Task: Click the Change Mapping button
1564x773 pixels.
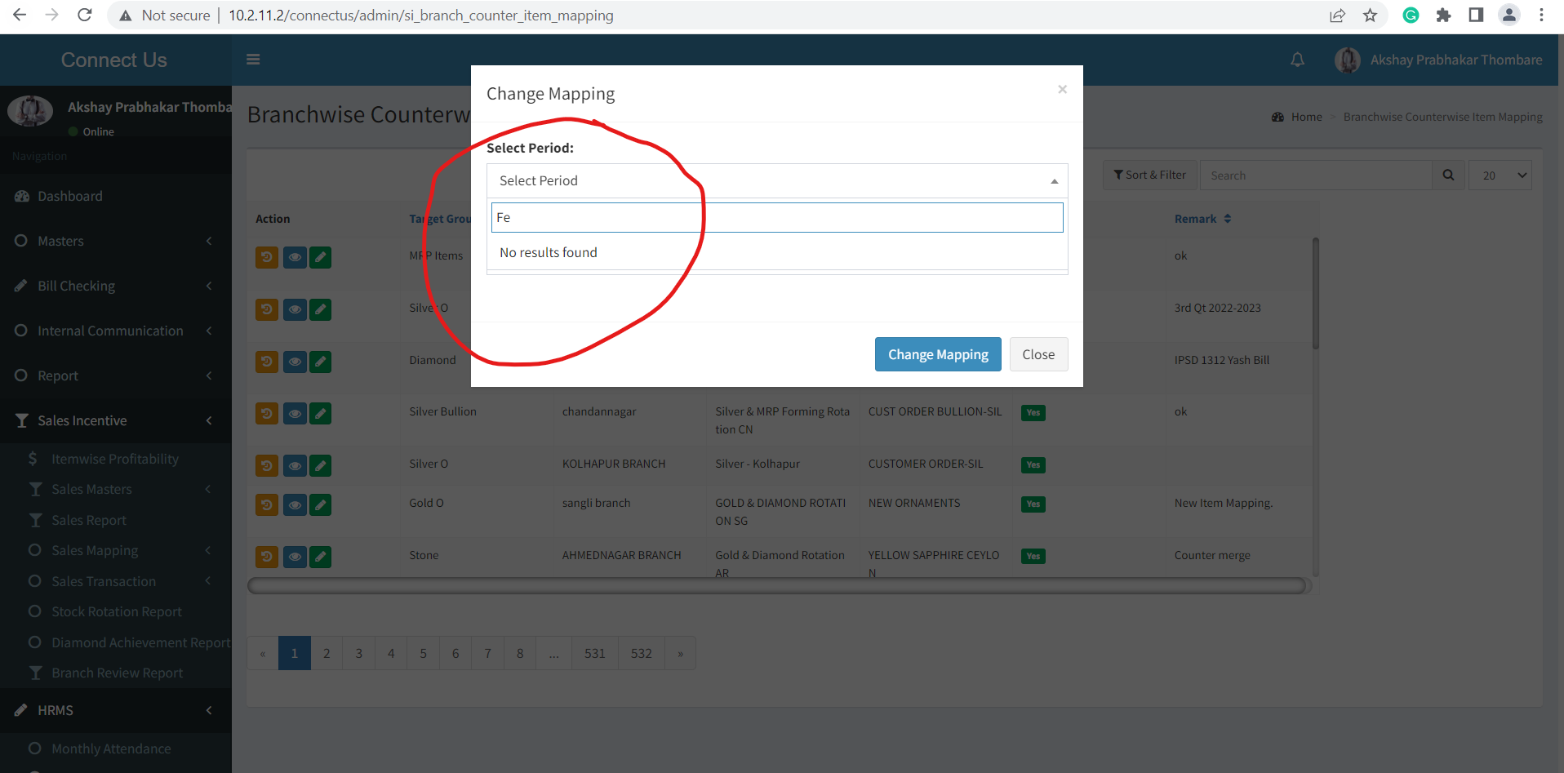Action: coord(938,354)
